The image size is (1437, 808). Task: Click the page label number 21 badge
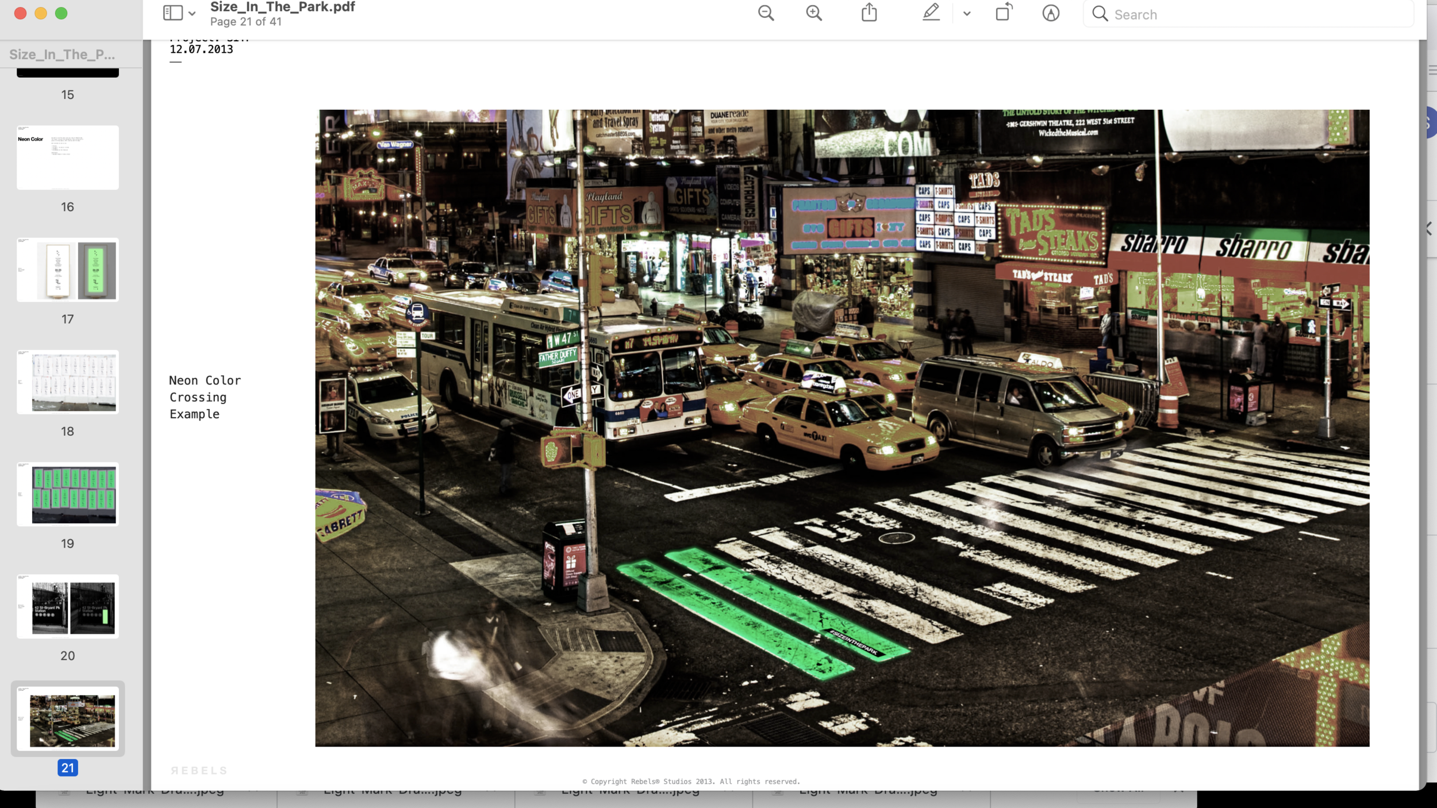[x=68, y=768]
